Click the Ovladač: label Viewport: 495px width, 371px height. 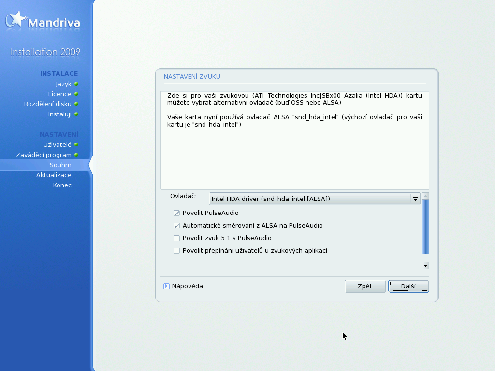183,196
